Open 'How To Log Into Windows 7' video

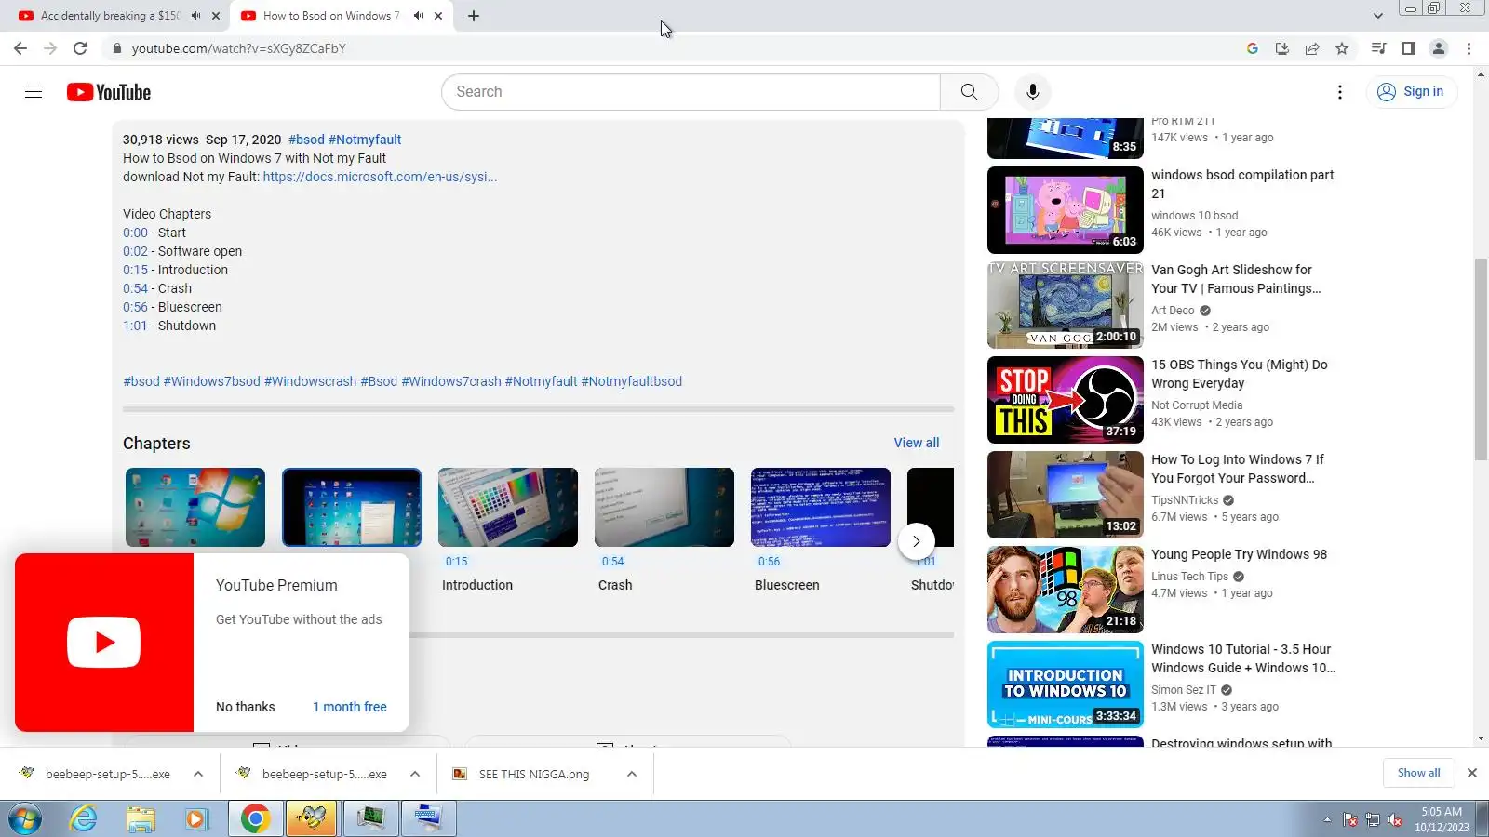1066,495
